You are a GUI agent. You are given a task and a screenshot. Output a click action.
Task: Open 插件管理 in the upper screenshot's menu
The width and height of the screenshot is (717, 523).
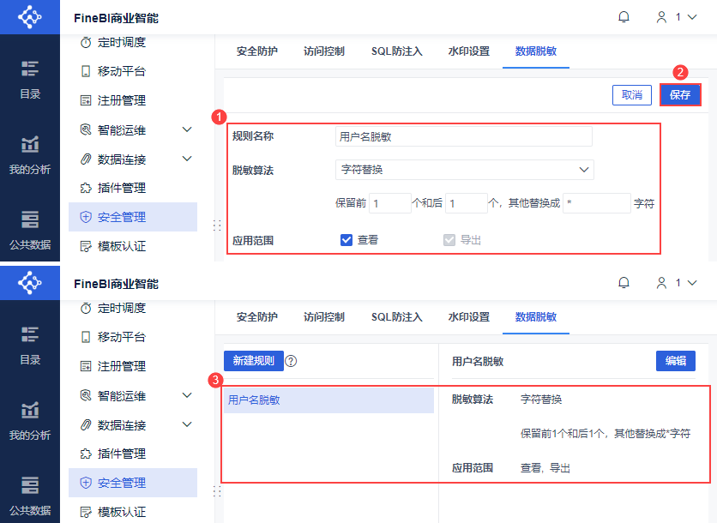tap(121, 188)
